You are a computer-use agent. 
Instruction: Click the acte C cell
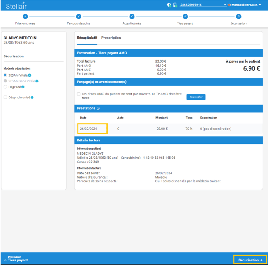(118, 129)
